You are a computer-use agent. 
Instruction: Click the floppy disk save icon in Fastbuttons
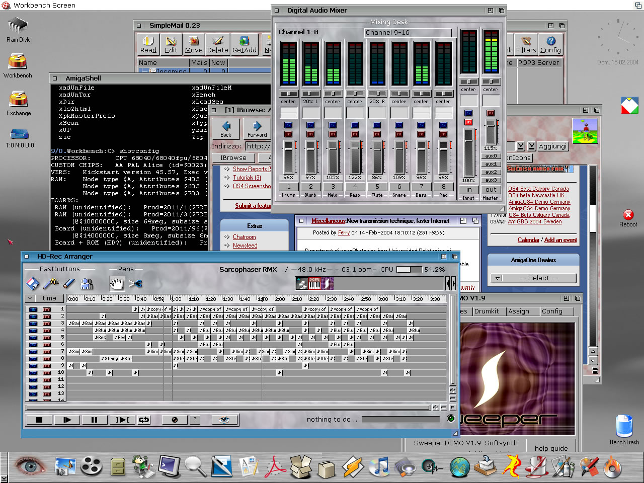point(33,284)
